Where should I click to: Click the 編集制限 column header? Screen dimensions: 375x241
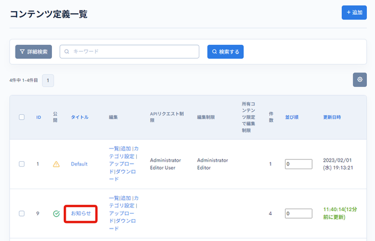[x=206, y=117]
